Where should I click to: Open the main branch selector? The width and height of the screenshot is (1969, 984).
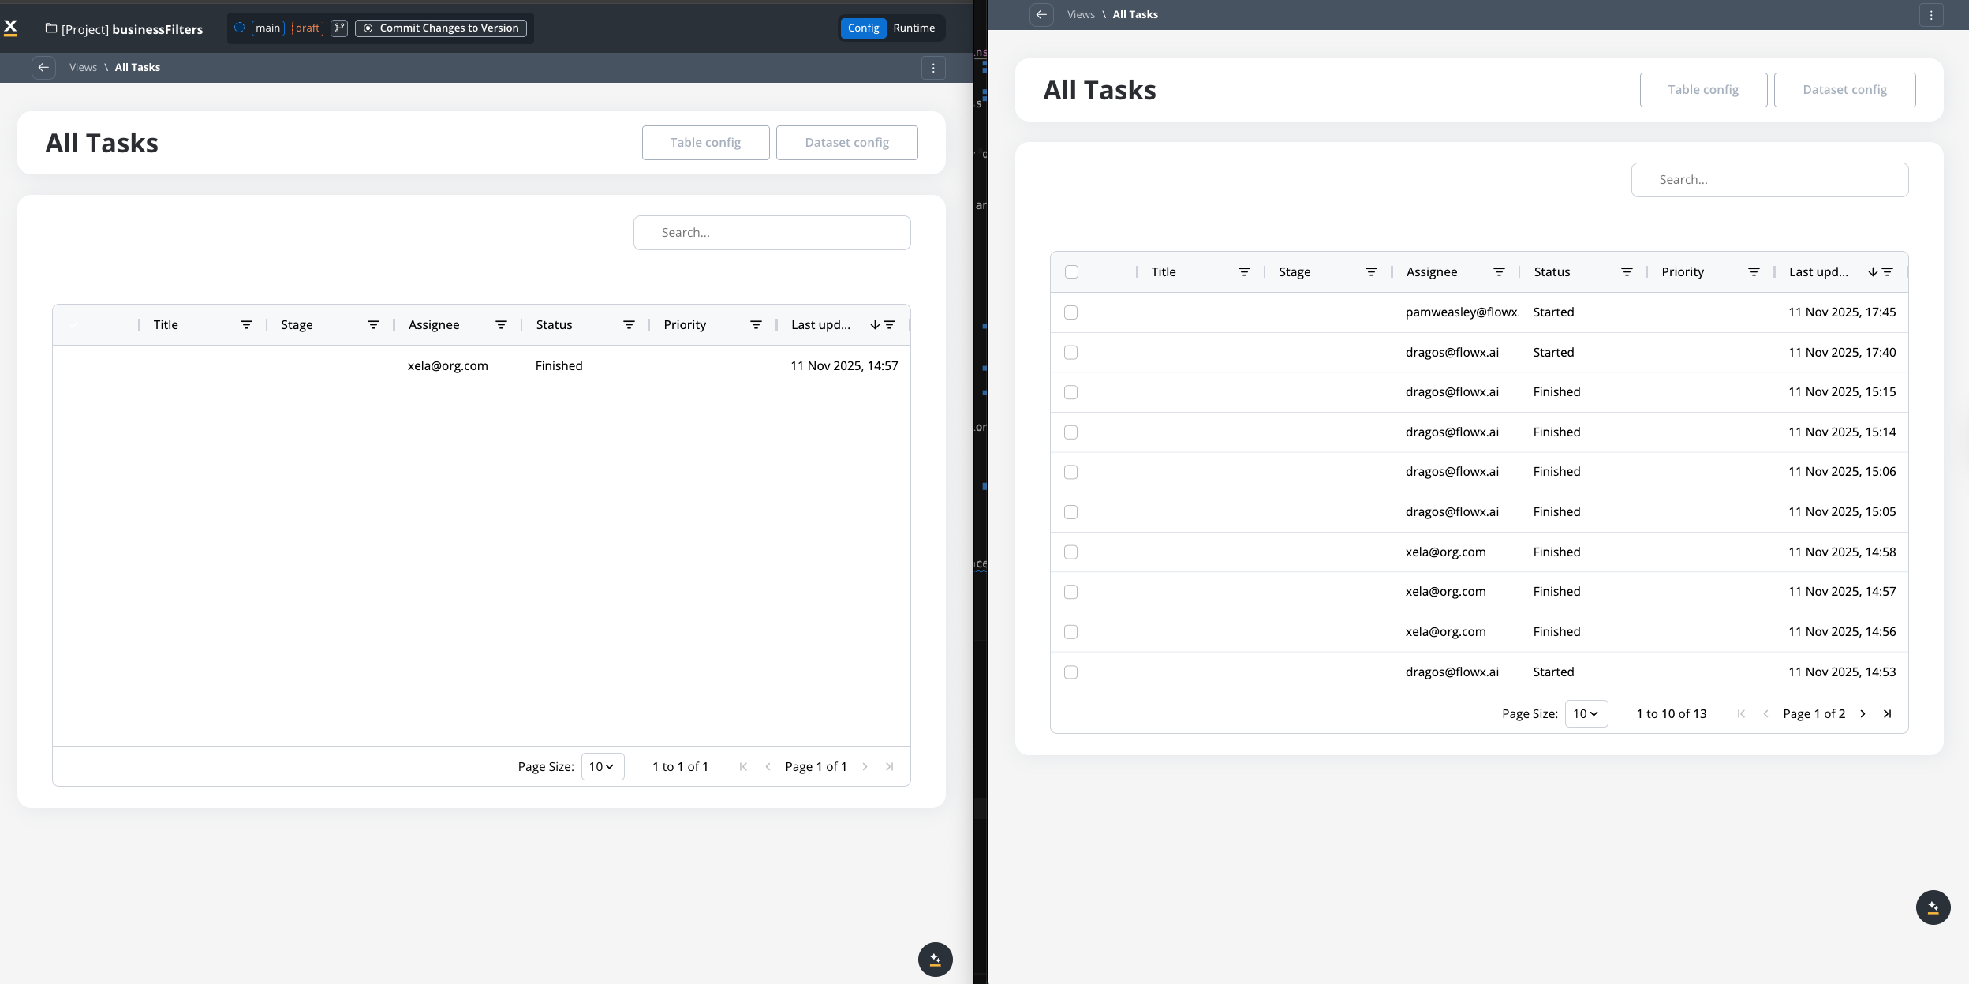click(267, 28)
